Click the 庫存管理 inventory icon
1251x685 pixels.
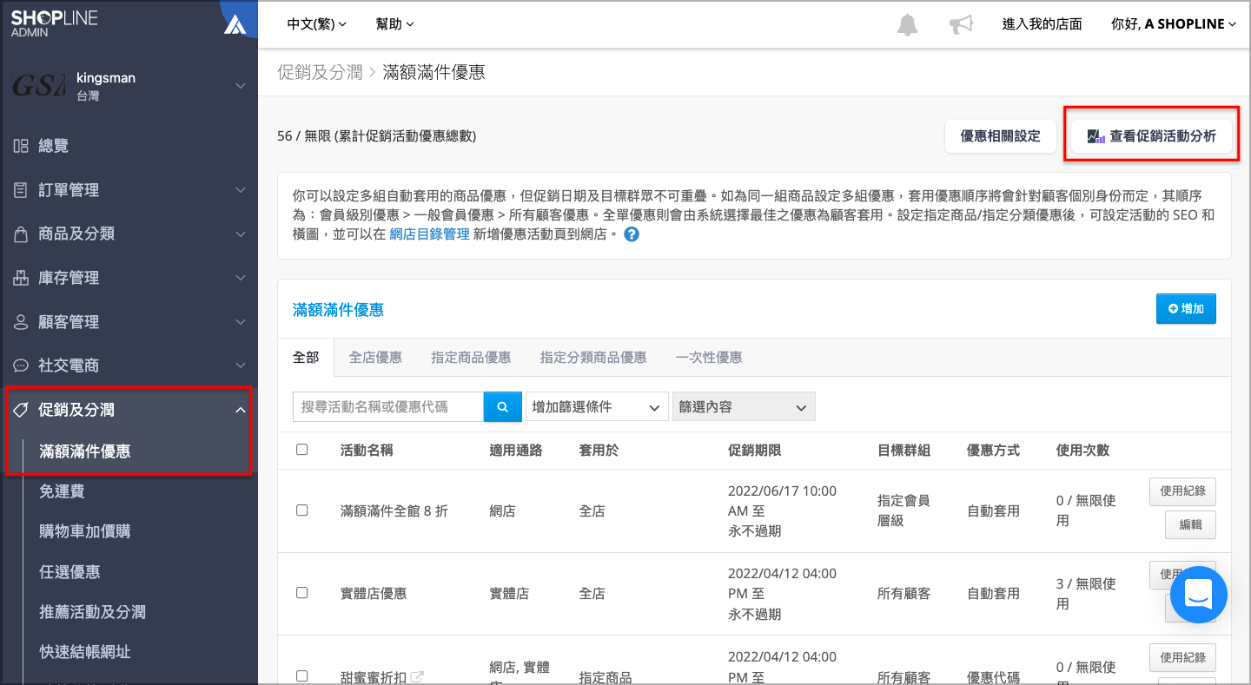21,278
